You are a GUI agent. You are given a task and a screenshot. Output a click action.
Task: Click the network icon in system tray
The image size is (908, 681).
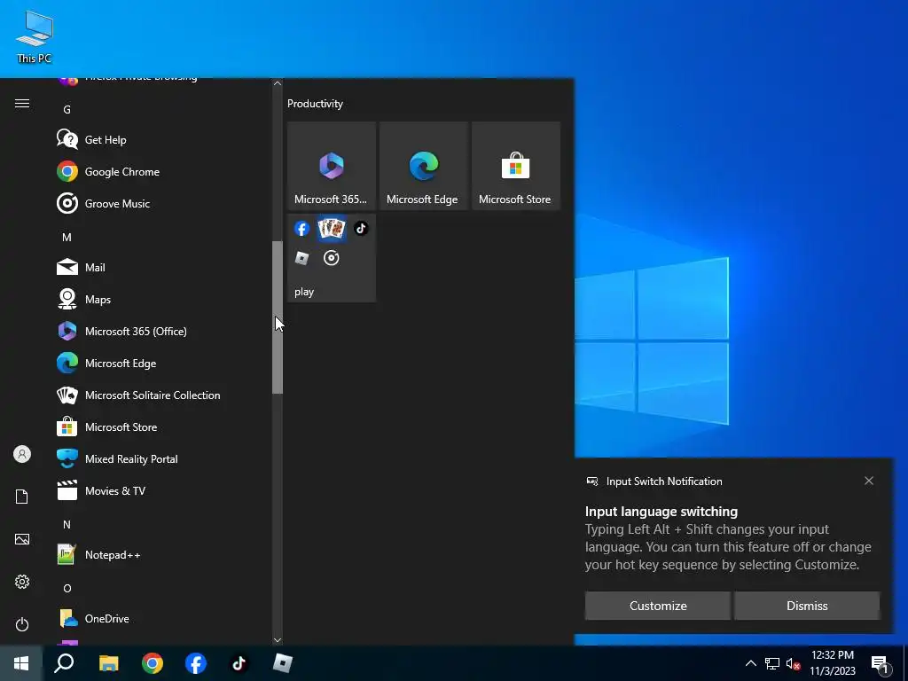tap(772, 663)
